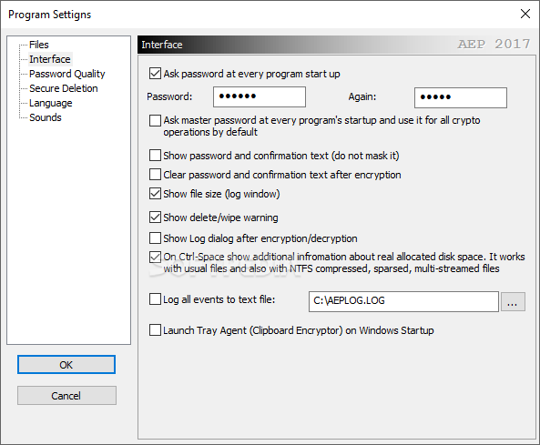Uncheck Ask password at every program start up
The image size is (540, 445).
(x=155, y=74)
